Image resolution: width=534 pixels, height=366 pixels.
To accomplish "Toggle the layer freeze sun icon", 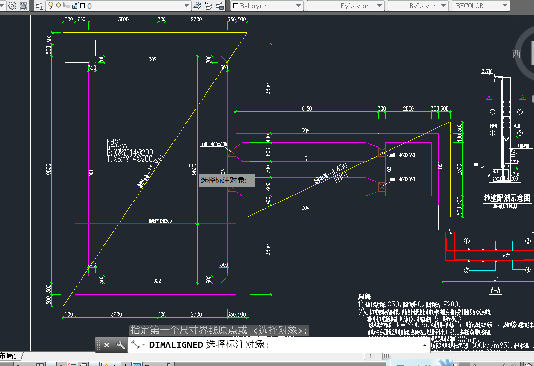I will pos(58,5).
